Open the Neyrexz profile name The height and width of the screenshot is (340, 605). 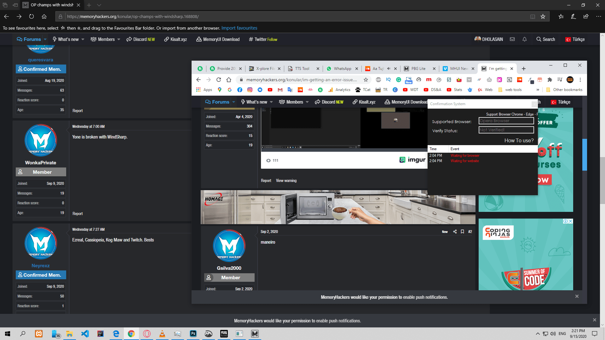point(41,266)
